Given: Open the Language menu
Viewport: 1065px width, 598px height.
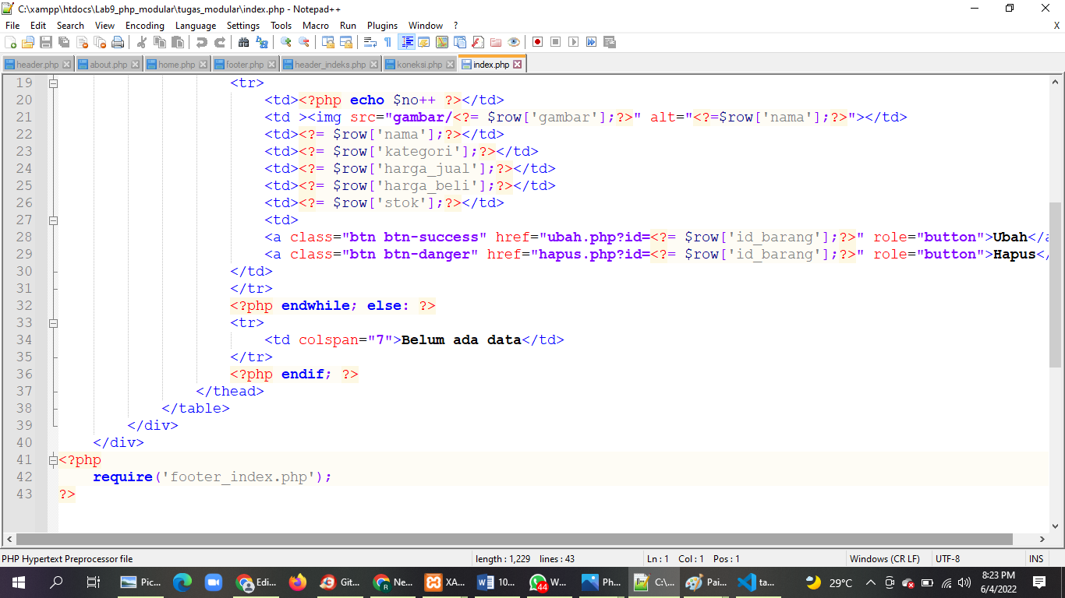Looking at the screenshot, I should pyautogui.click(x=196, y=26).
